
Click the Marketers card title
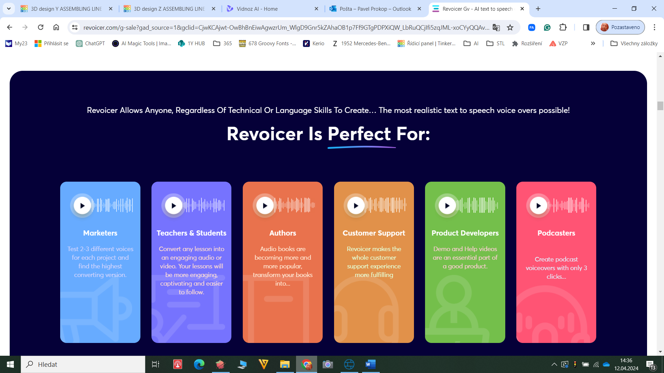click(x=100, y=233)
